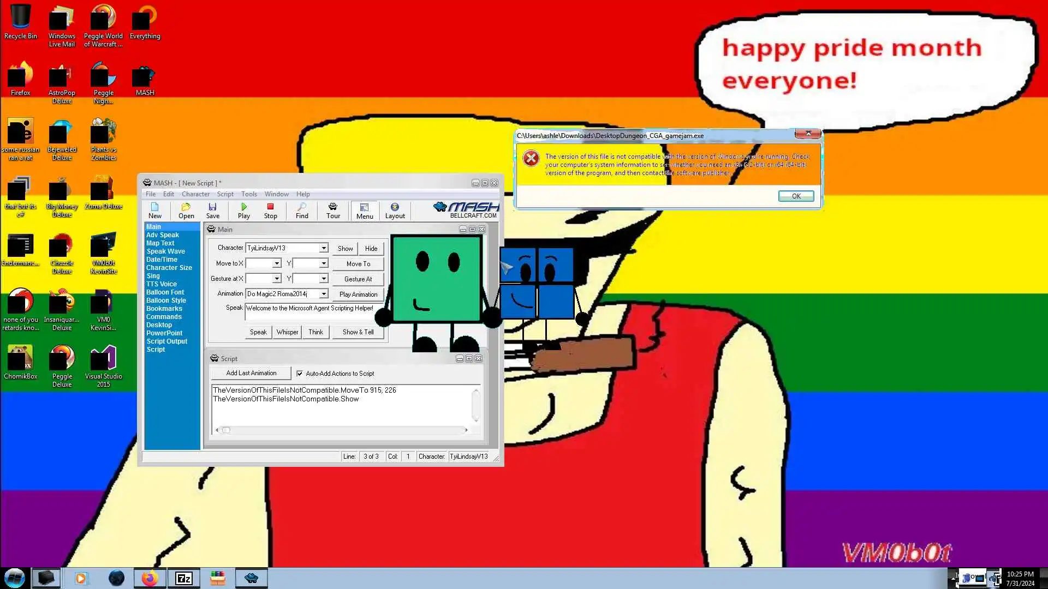Open the Script menu in menu bar

[225, 194]
